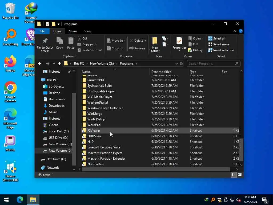The width and height of the screenshot is (273, 205).
Task: Select the HxD shortcut row
Action: (x=160, y=142)
